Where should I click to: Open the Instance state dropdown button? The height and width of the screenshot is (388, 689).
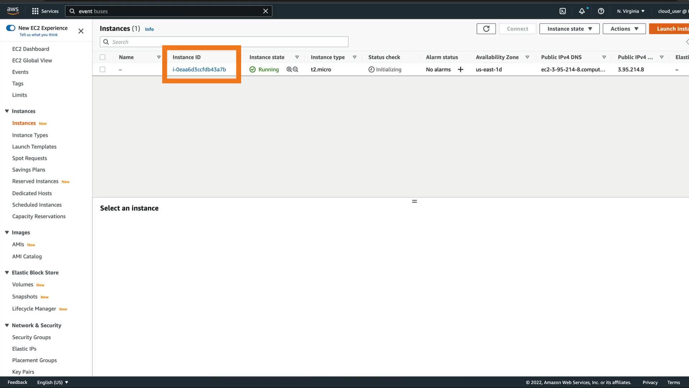[x=569, y=29]
